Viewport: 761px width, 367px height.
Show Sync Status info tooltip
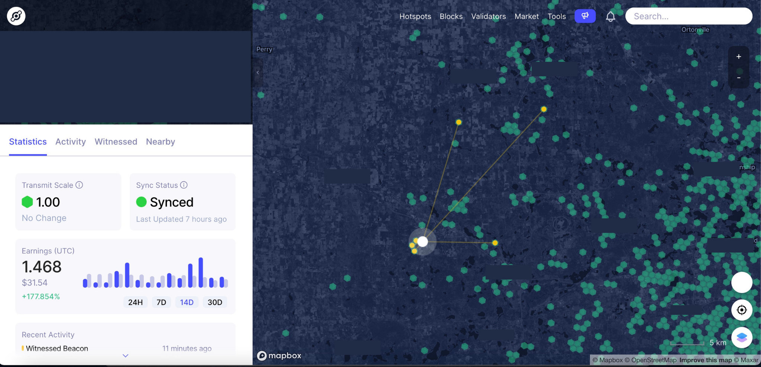[x=184, y=185]
